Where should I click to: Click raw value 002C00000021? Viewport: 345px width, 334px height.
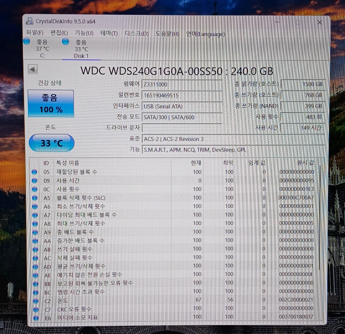(296, 300)
